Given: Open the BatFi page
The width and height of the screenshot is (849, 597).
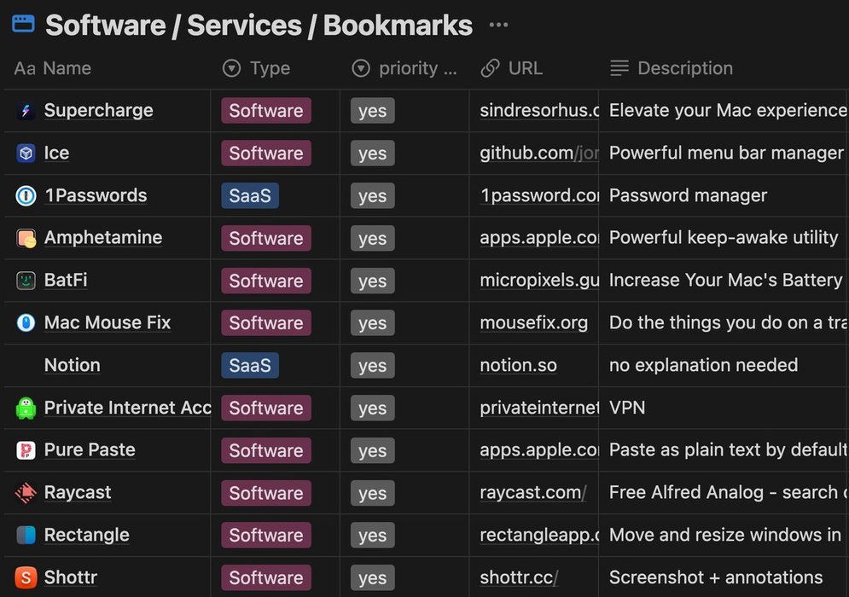Looking at the screenshot, I should (66, 280).
